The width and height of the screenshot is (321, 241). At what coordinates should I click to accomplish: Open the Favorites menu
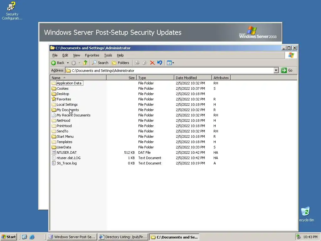point(92,55)
